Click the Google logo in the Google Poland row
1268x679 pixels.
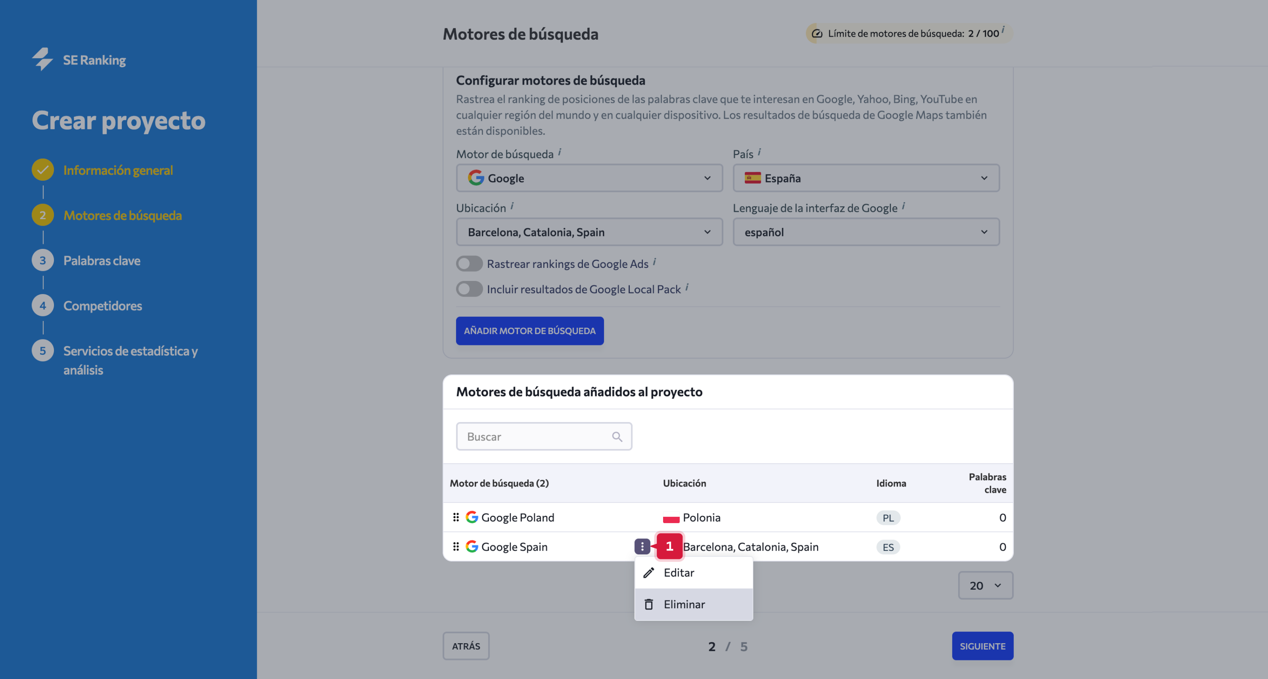[x=472, y=517]
